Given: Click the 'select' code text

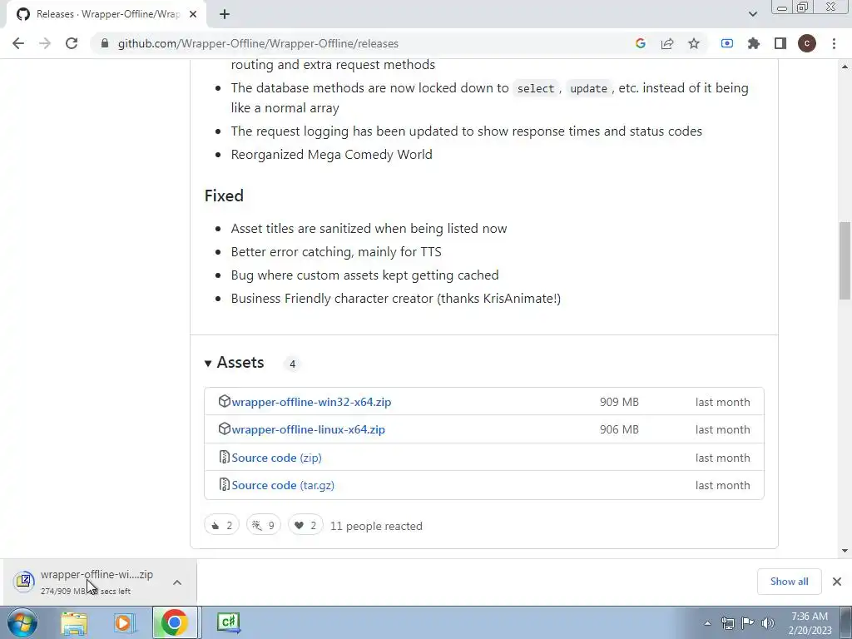Looking at the screenshot, I should (535, 88).
